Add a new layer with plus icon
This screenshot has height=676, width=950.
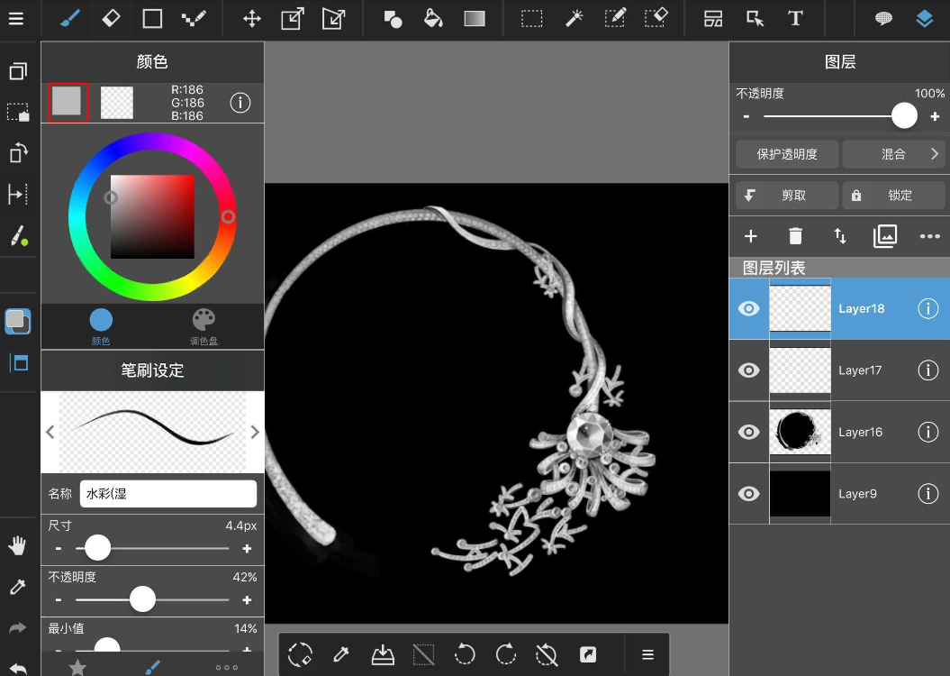pos(750,236)
